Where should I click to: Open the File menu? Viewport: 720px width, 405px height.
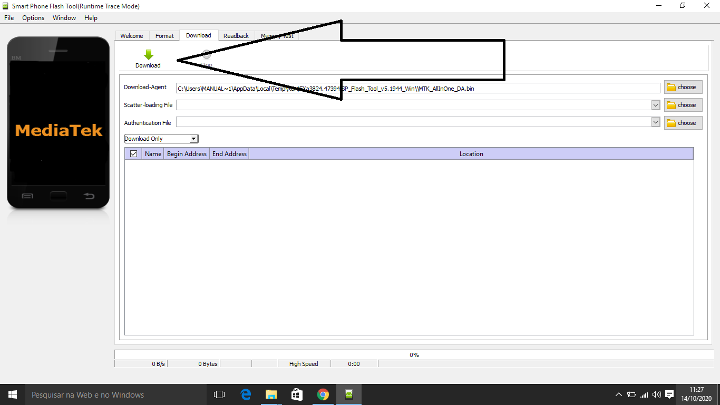point(9,18)
